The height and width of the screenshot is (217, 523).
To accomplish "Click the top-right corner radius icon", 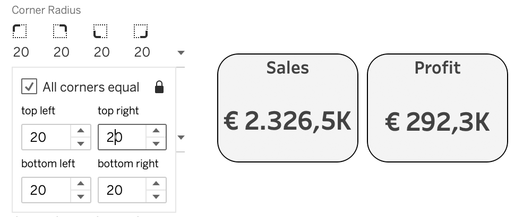I will point(60,32).
